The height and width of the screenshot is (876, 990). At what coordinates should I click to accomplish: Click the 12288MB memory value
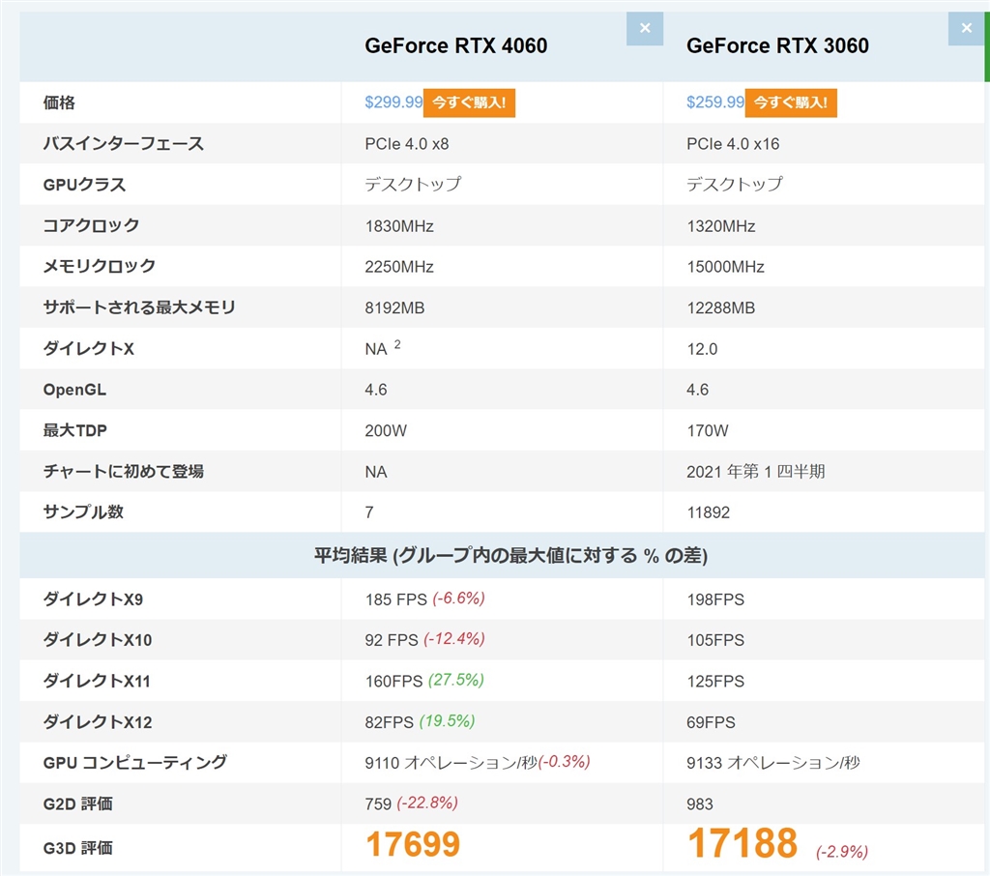721,308
